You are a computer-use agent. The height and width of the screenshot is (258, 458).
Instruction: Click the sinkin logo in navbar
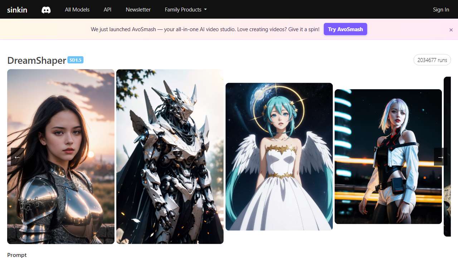[17, 10]
